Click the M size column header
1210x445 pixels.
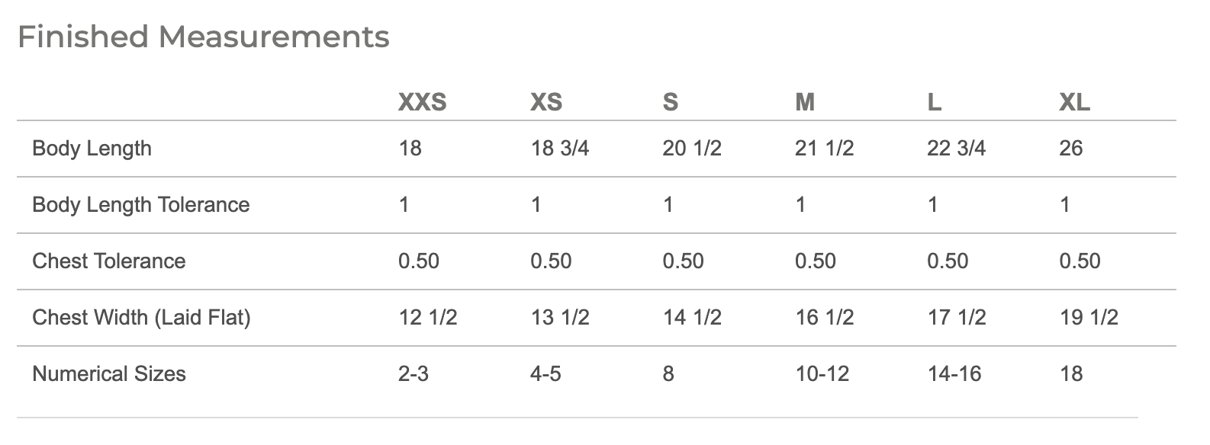(x=804, y=102)
